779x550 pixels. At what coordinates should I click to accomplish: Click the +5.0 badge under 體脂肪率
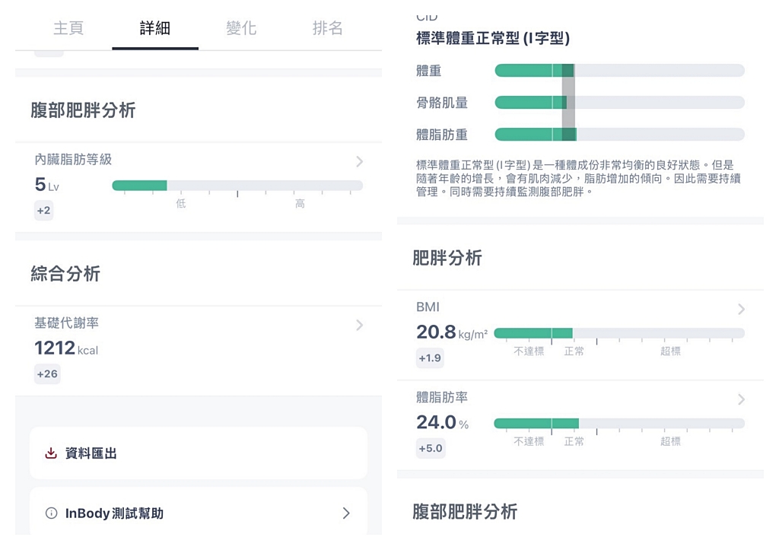[431, 449]
